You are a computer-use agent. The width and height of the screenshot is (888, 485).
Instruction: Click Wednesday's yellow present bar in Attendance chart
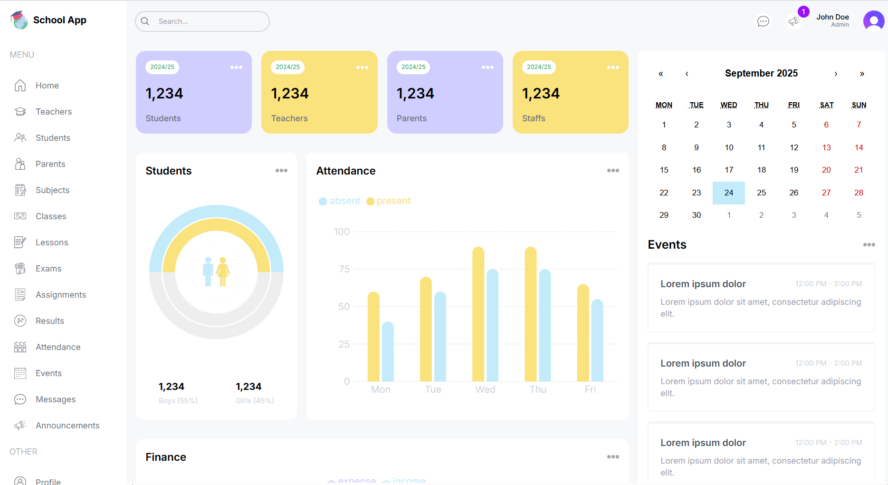click(478, 314)
